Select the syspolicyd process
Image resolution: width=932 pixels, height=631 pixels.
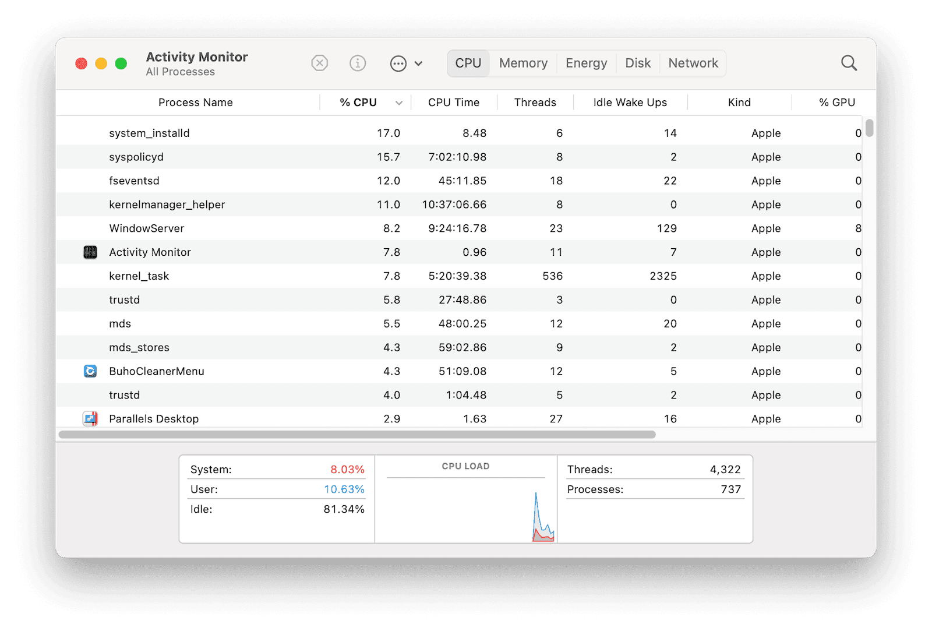click(459, 157)
